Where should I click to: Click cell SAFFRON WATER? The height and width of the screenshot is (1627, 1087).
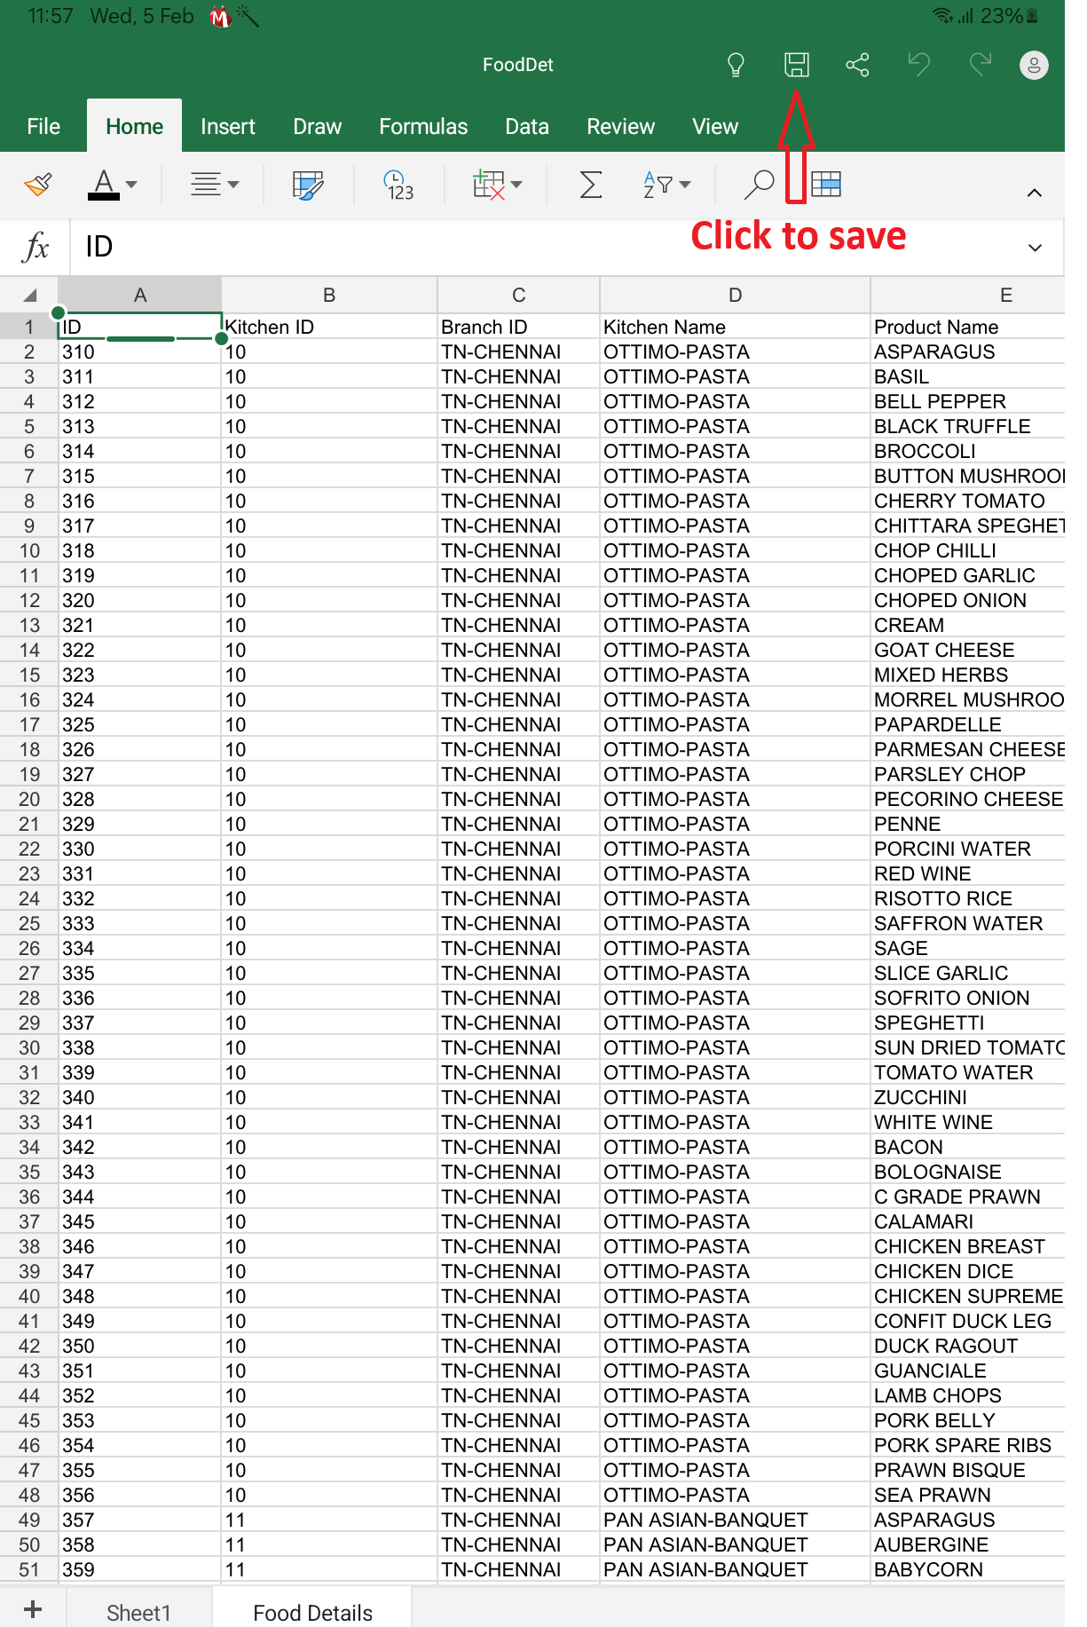[968, 923]
